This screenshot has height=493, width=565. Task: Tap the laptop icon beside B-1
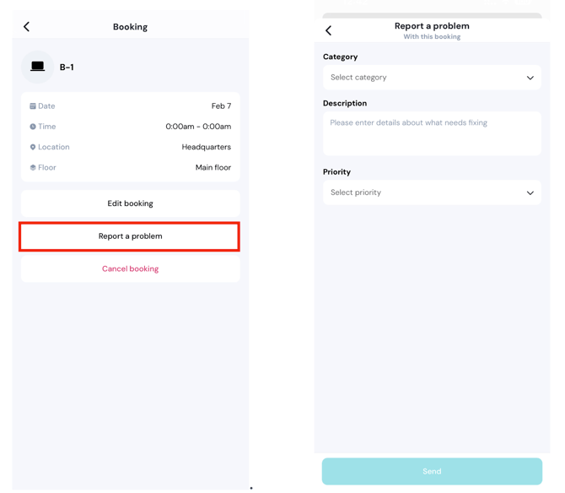[x=38, y=67]
